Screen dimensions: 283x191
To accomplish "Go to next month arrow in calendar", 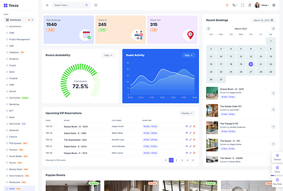I will pos(273,29).
